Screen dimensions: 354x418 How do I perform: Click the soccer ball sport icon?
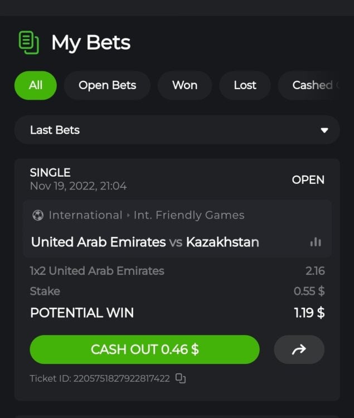[x=38, y=215]
